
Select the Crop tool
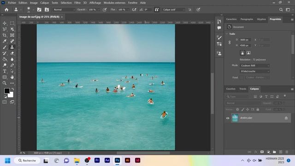5,35
